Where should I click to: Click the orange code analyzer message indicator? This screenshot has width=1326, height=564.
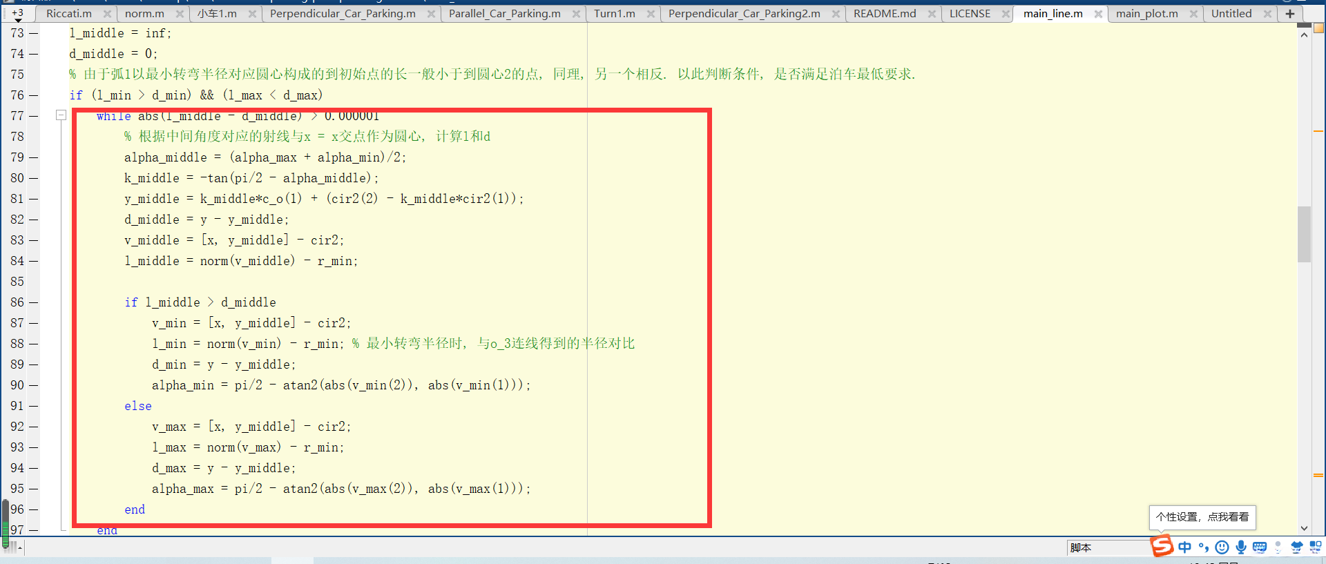(x=1319, y=28)
